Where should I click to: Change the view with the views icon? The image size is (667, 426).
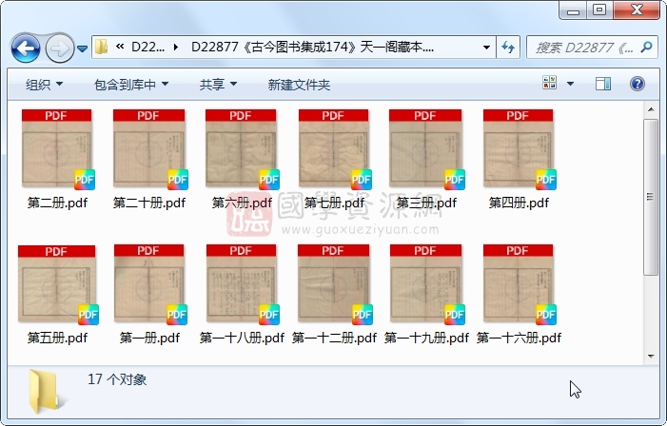coord(549,83)
